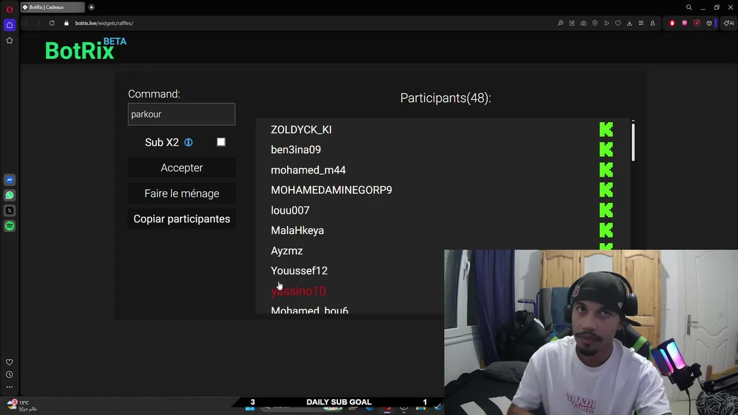
Task: Click the BotRix BETA logo
Action: (86, 49)
